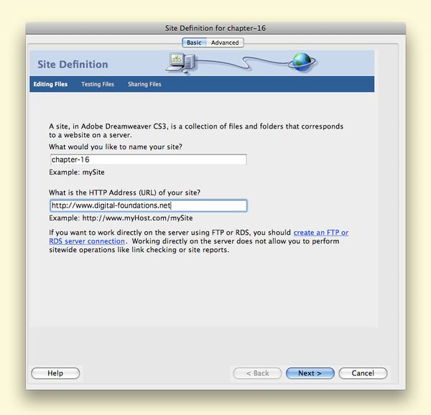Open the create an FTP or RDS link
431x415 pixels.
[320, 233]
